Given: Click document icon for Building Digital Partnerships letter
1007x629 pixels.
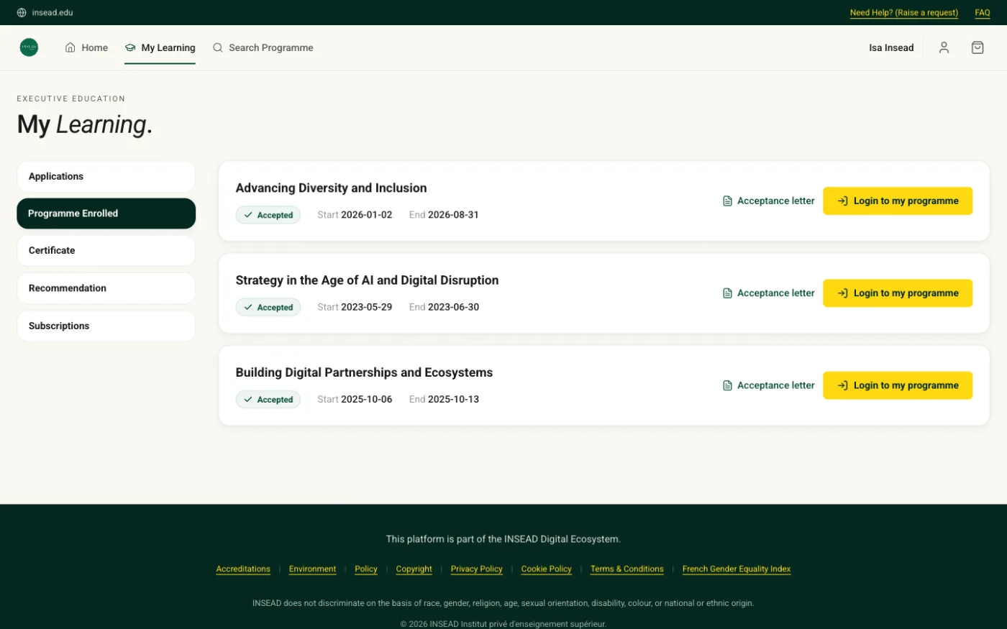Looking at the screenshot, I should click(x=727, y=385).
